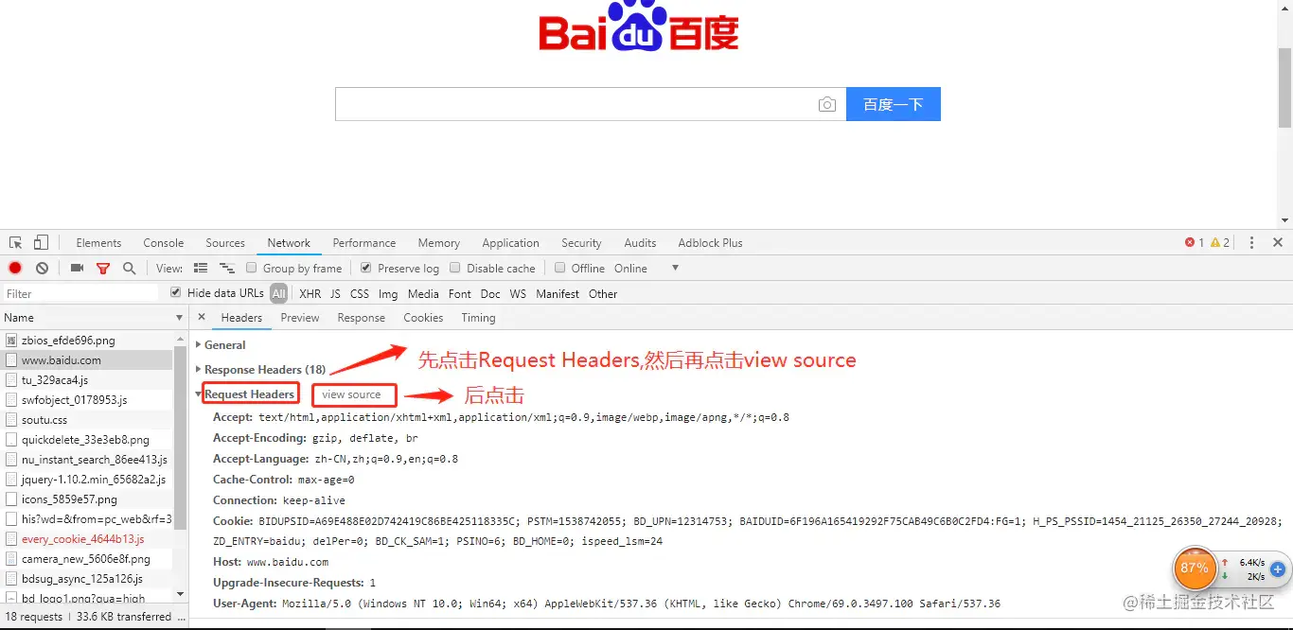The width and height of the screenshot is (1293, 630).
Task: Click the red record network log button
Action: [x=15, y=269]
